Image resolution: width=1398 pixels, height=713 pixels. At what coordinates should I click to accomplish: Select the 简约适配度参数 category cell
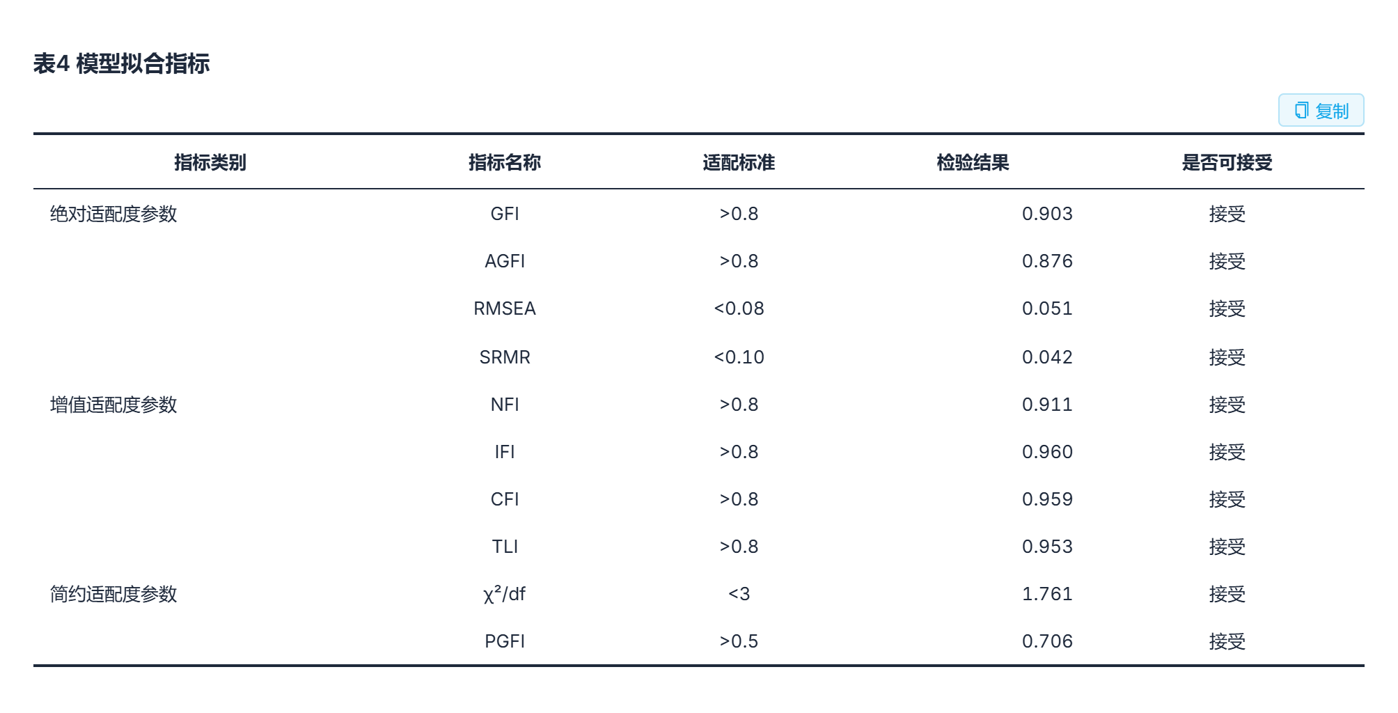[x=113, y=594]
